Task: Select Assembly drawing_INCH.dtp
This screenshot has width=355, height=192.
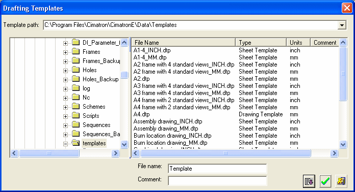Action: coord(168,121)
